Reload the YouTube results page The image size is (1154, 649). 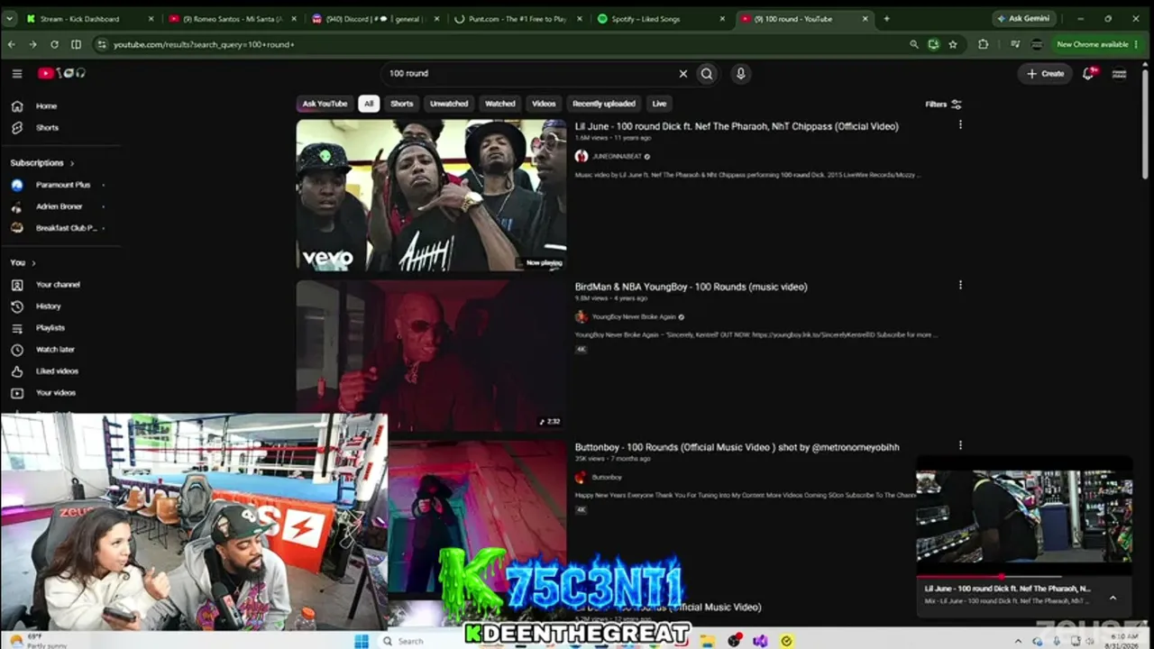click(54, 44)
